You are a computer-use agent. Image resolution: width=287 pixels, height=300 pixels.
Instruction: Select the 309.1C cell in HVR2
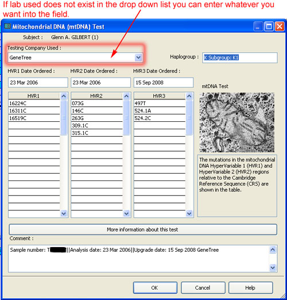[x=96, y=126]
